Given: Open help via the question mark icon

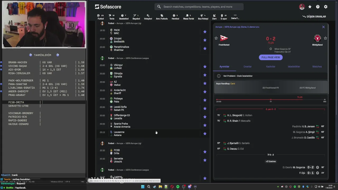Looking at the screenshot, I should tap(318, 7).
